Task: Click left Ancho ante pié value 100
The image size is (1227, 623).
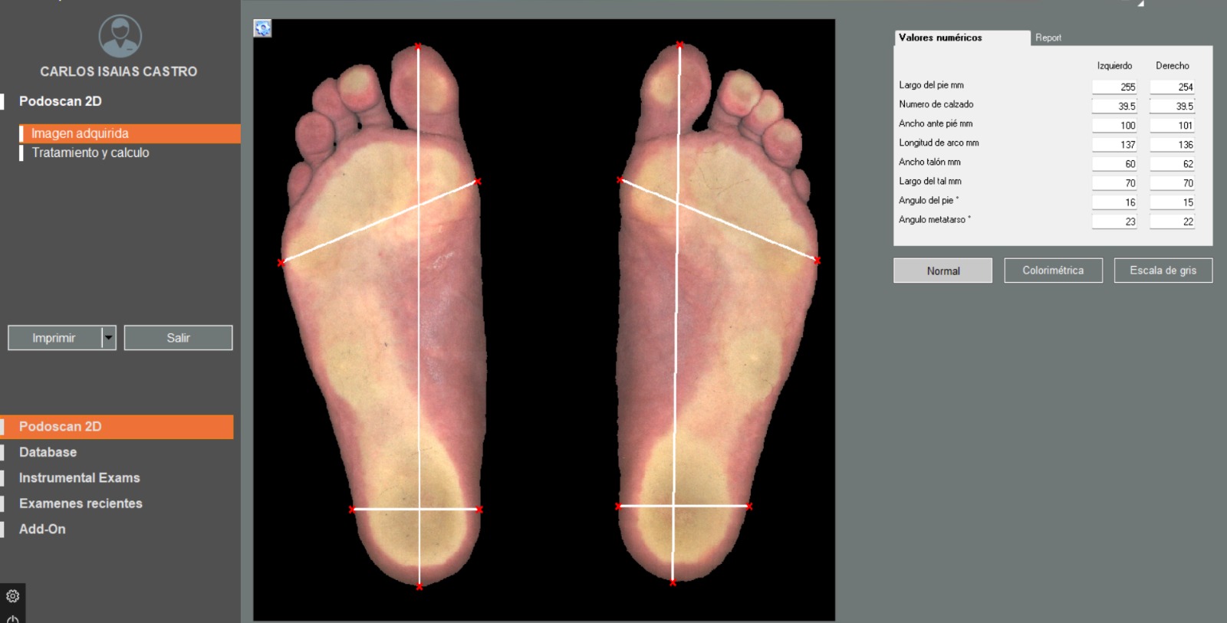Action: (x=1114, y=125)
